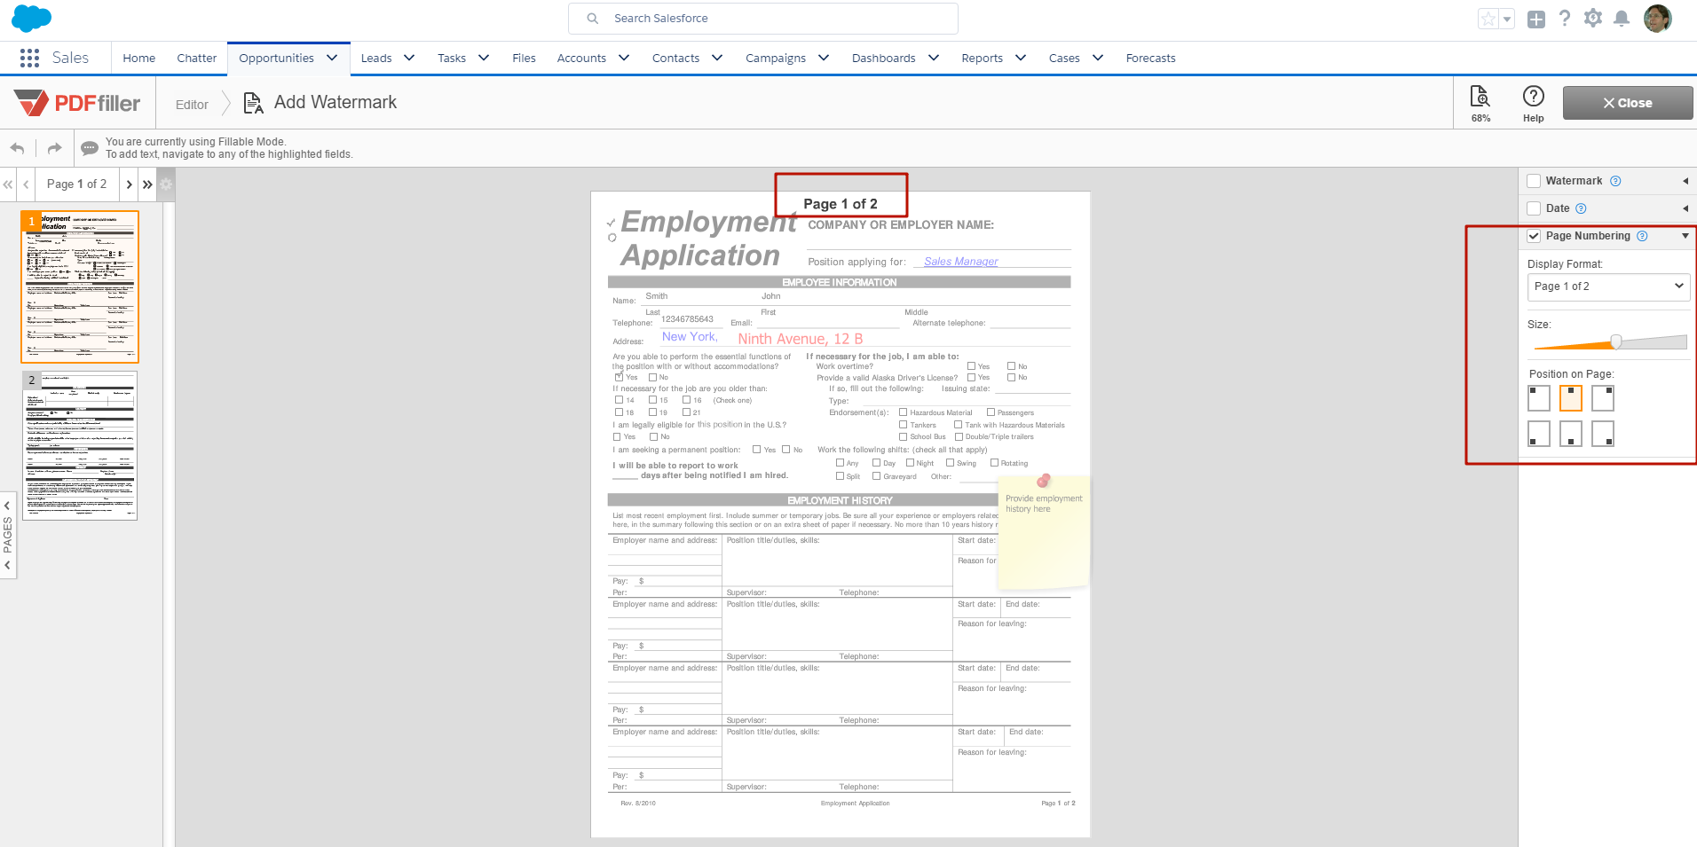Click the Sales Manager field text

pos(960,262)
